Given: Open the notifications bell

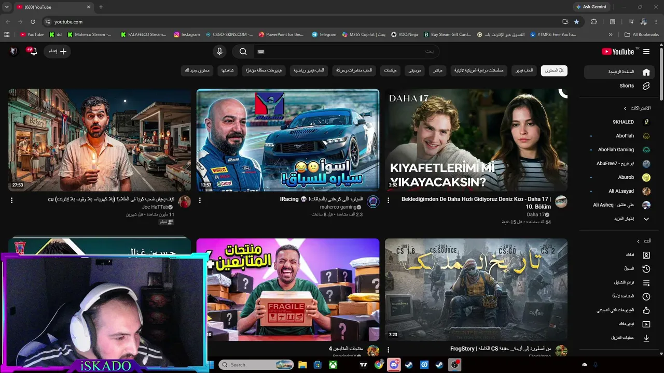Looking at the screenshot, I should [33, 51].
